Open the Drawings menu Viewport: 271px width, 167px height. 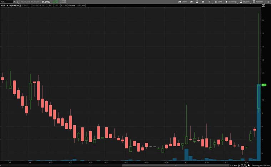[231, 2]
